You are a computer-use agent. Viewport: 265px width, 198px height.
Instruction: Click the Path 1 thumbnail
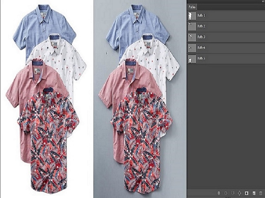click(191, 16)
